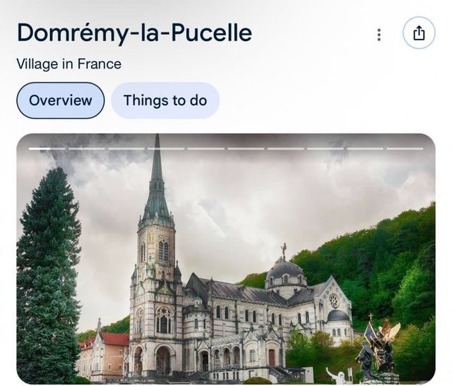Click the eighth photo progress segment
Image resolution: width=452 pixels, height=386 pixels.
tap(326, 149)
